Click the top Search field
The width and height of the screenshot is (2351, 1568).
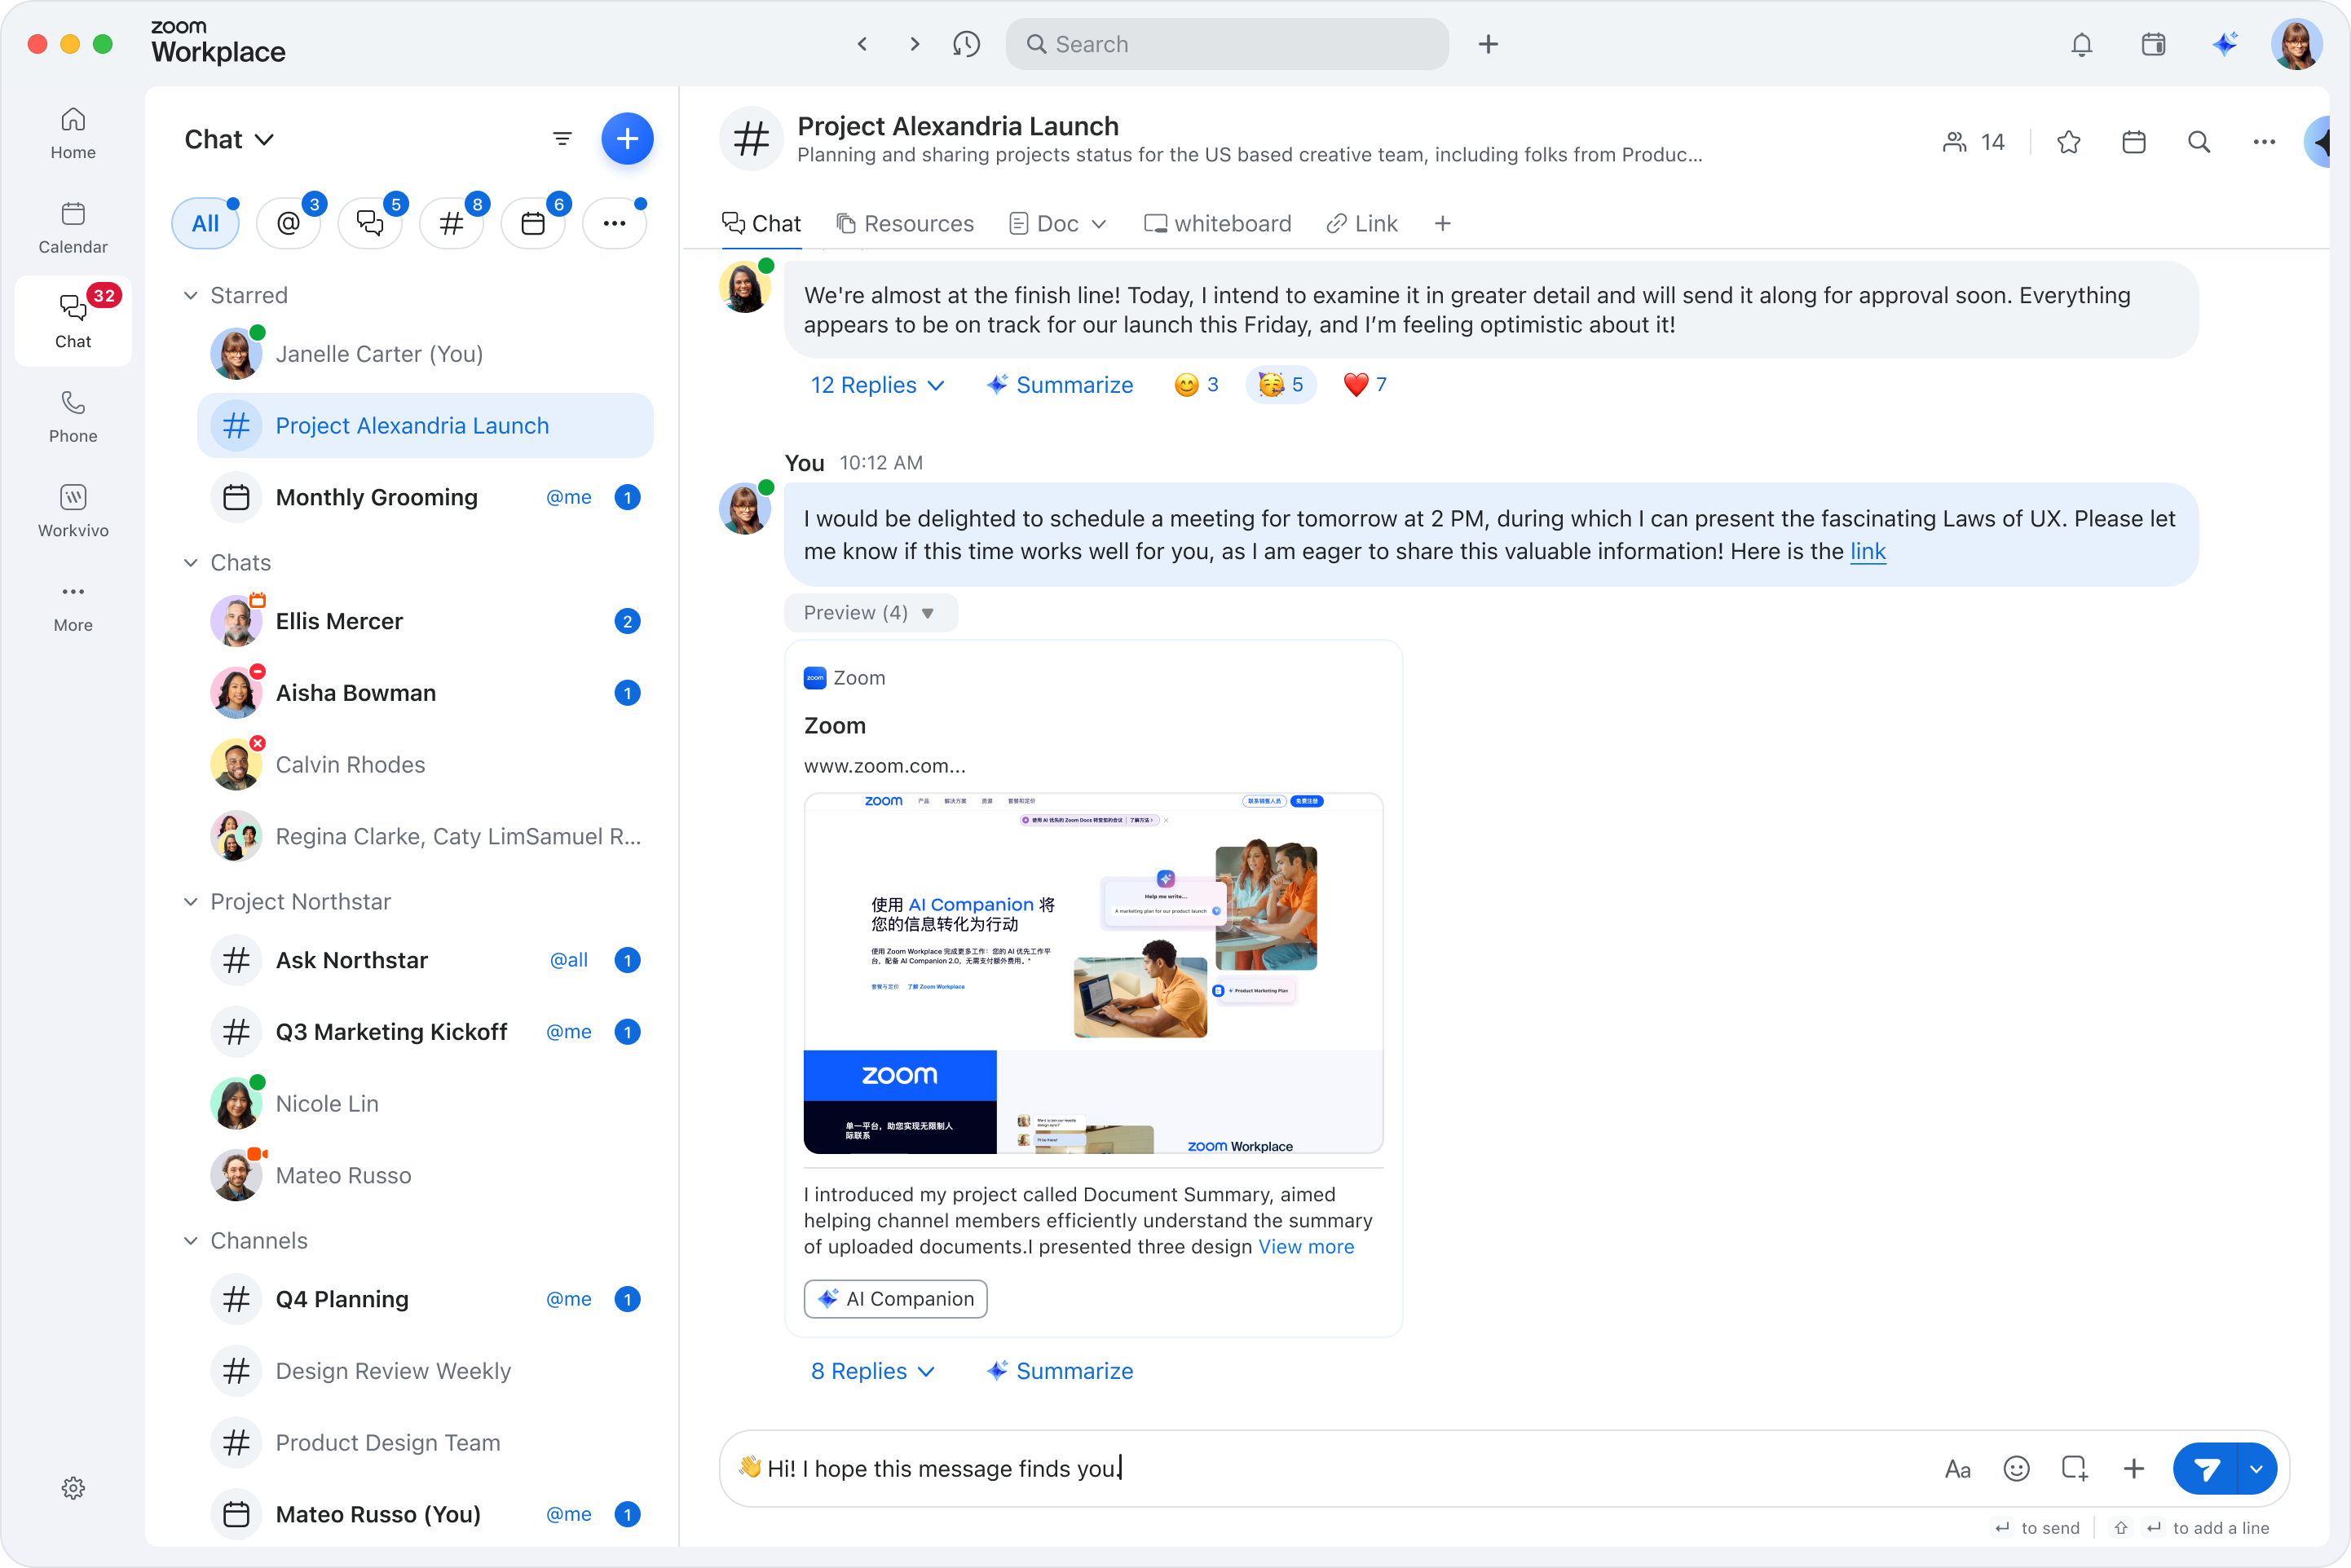click(1226, 44)
